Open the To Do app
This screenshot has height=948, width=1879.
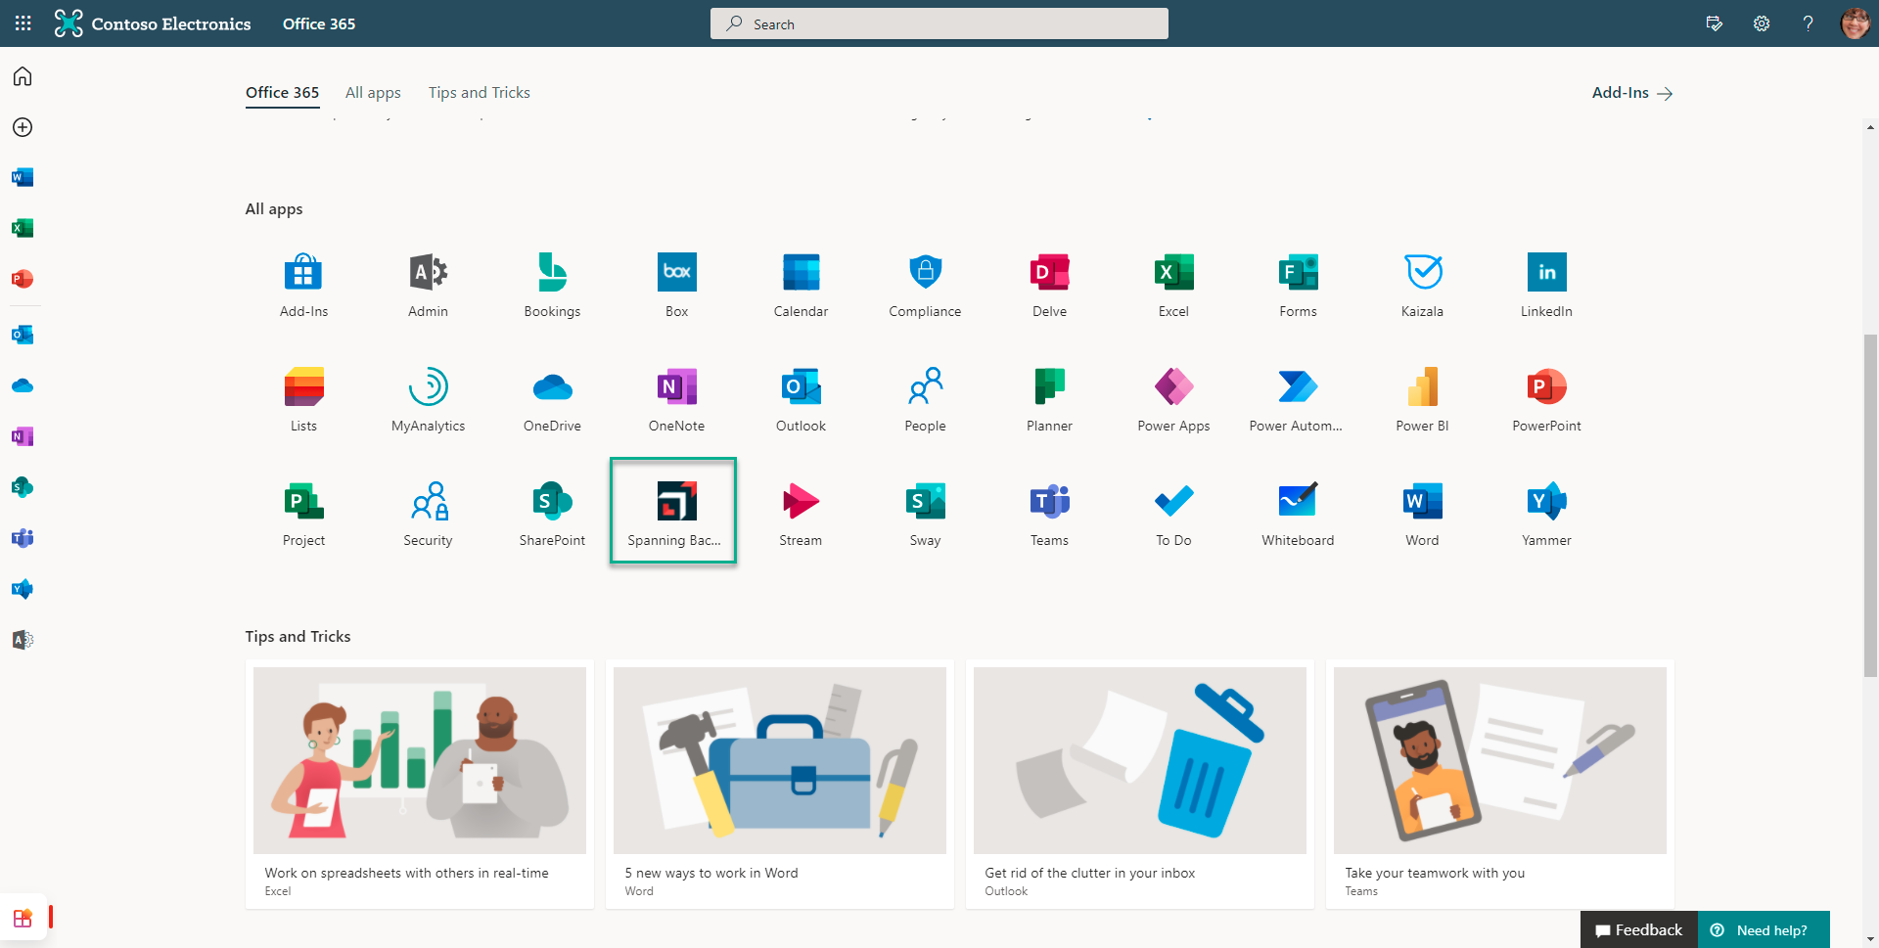pyautogui.click(x=1173, y=513)
